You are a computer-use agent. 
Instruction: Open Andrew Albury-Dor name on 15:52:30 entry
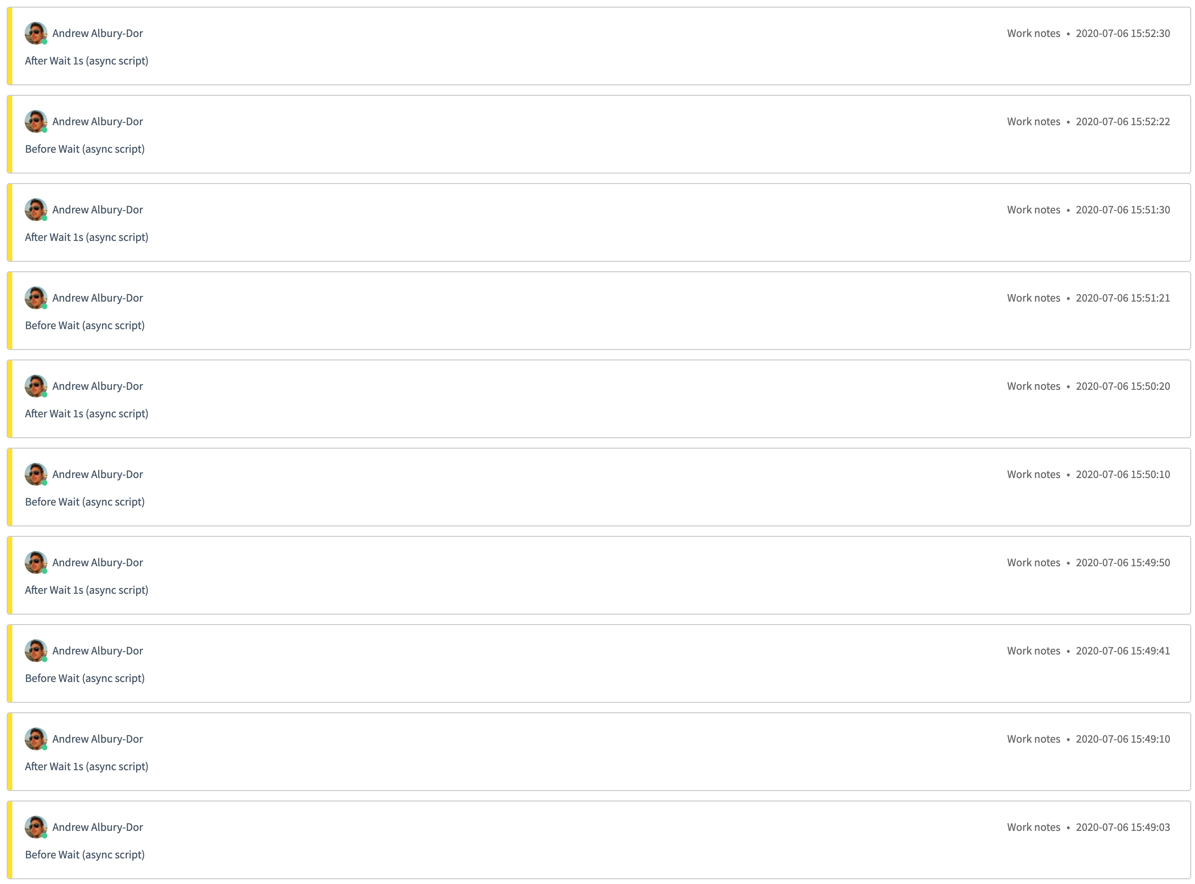[x=97, y=33]
